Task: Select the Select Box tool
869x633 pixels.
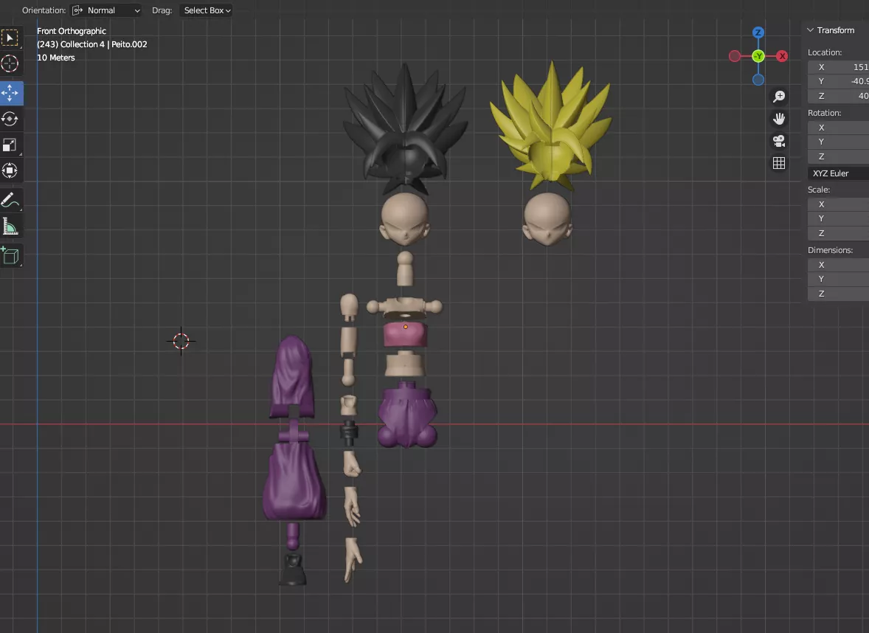Action: click(x=10, y=38)
